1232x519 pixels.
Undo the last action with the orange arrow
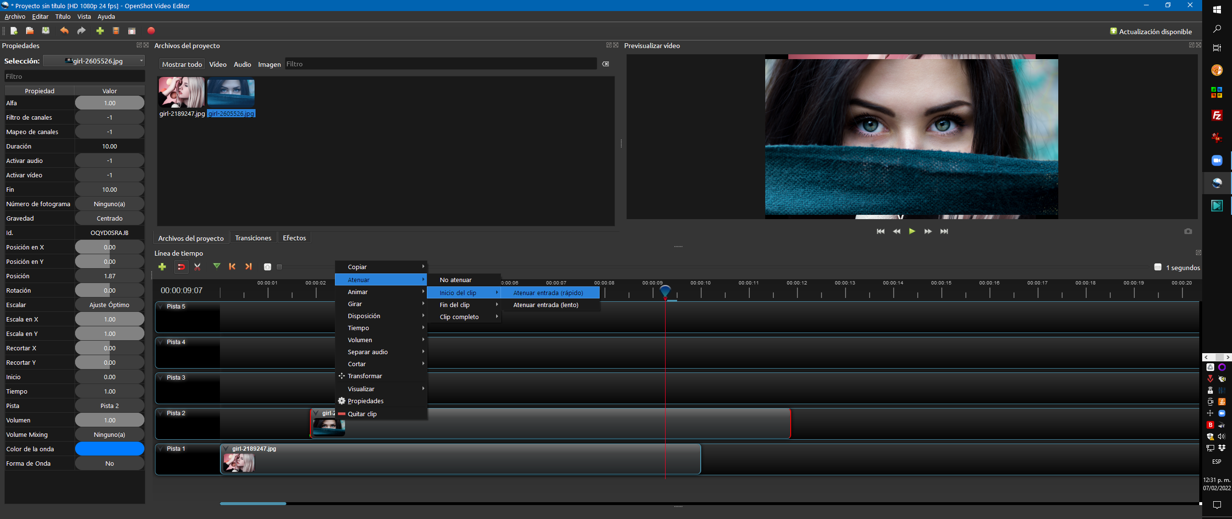[64, 31]
